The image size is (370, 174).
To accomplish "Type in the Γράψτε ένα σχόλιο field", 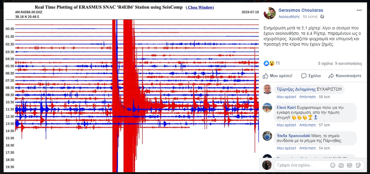I will click(302, 165).
